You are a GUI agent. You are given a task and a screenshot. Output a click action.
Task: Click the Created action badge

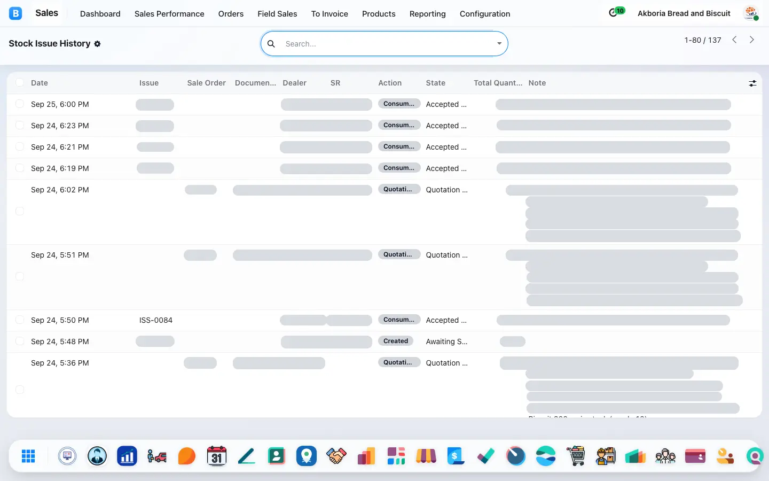click(396, 341)
